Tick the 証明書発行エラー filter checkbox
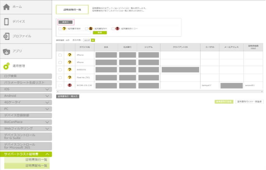The height and width of the screenshot is (170, 266). (x=113, y=29)
